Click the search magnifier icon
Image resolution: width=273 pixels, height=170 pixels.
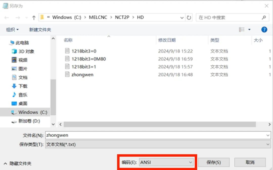(264, 17)
